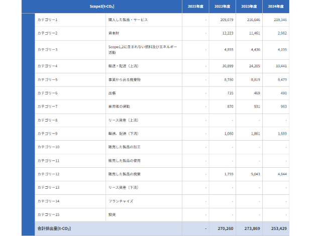The width and height of the screenshot is (324, 236).
Task: Click value 735 in the table
Action: (230, 93)
